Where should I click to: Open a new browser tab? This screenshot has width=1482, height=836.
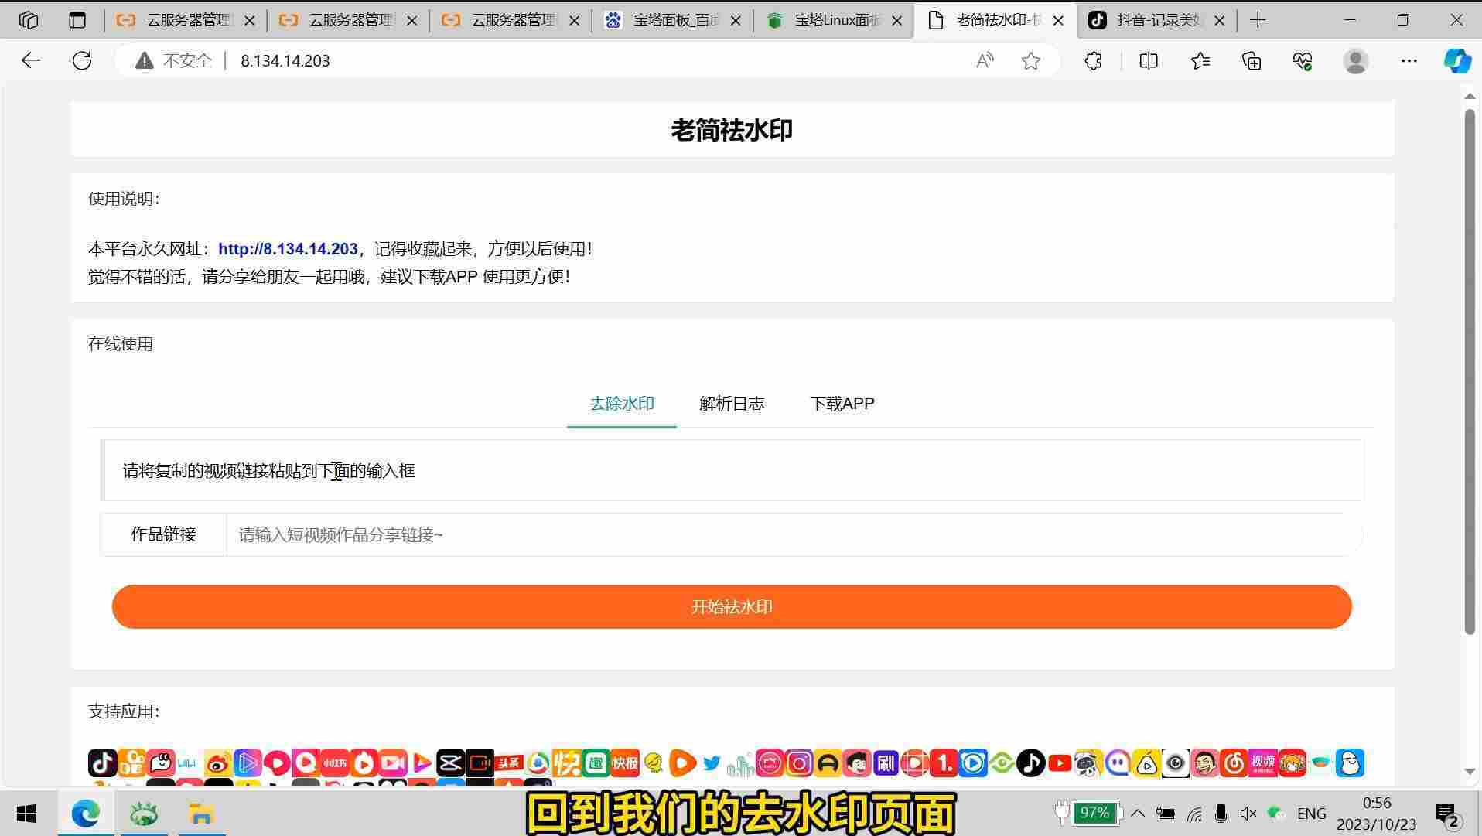pos(1258,20)
